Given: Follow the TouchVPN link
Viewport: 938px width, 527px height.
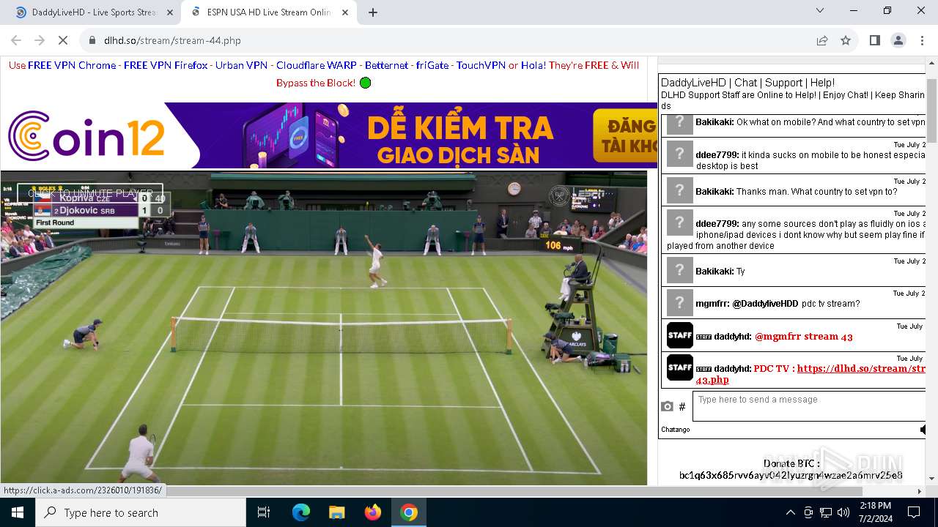Looking at the screenshot, I should pyautogui.click(x=481, y=65).
